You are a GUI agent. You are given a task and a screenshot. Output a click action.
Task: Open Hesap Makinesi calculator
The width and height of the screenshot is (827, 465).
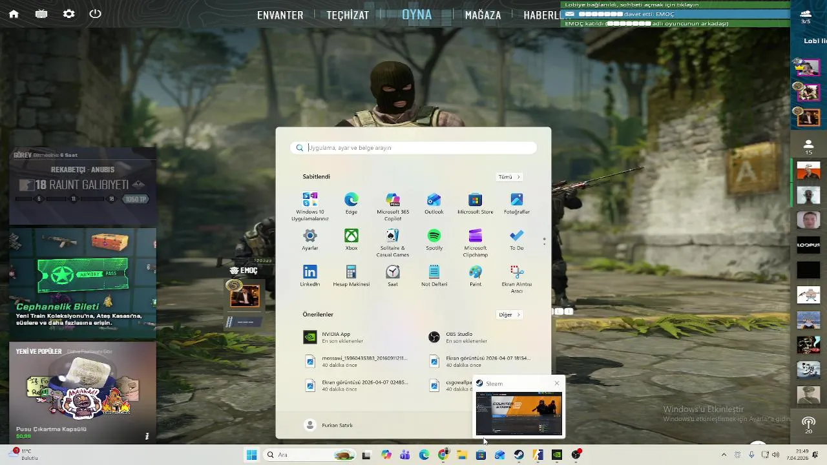(x=351, y=276)
